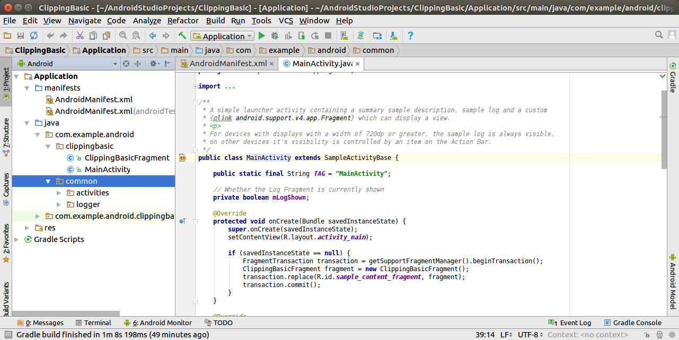Navigate Back with the left arrow icon
Screen dimensions: 679x340
[153, 35]
